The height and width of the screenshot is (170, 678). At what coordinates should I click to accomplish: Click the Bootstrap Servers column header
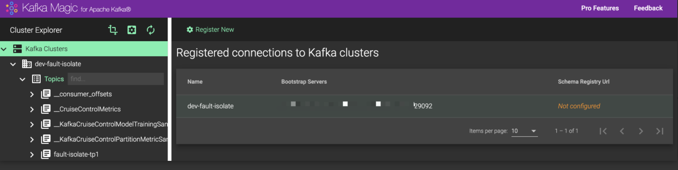(x=304, y=81)
